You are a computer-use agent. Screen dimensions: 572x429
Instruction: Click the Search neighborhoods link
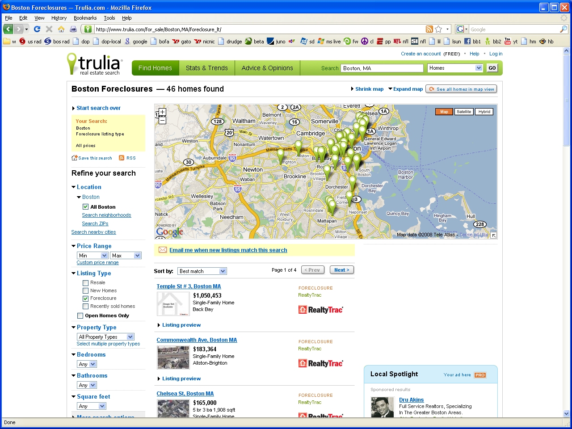coord(106,215)
